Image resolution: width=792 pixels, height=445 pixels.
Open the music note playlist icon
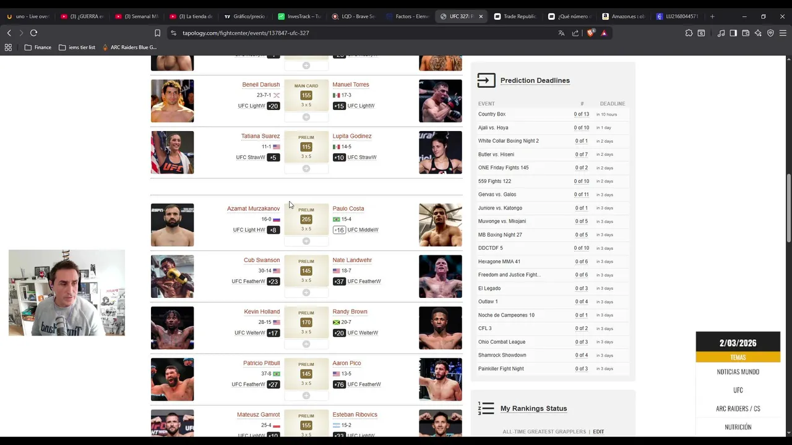tap(721, 33)
